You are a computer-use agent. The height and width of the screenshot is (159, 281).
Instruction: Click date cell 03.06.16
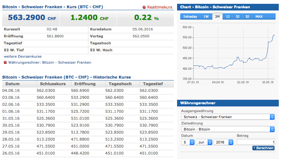coord(11,98)
